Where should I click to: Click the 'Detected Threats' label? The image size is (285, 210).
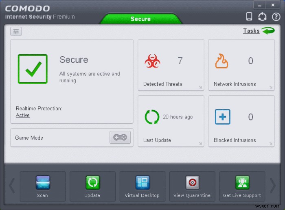[163, 84]
